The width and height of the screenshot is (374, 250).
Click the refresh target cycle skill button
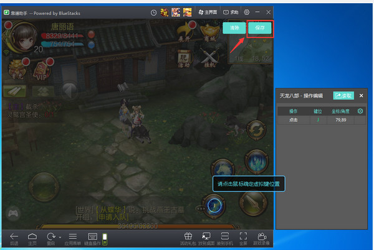[x=256, y=131]
